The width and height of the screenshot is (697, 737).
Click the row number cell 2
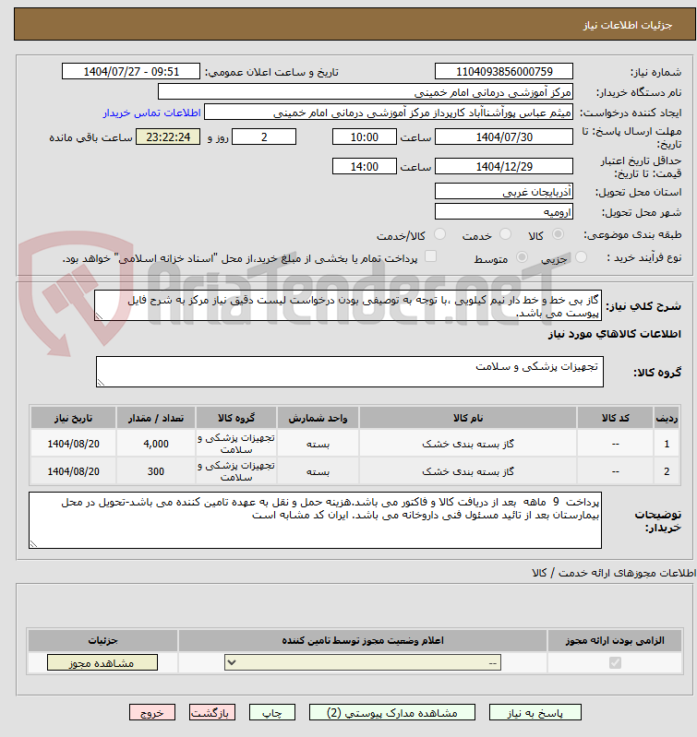(667, 471)
